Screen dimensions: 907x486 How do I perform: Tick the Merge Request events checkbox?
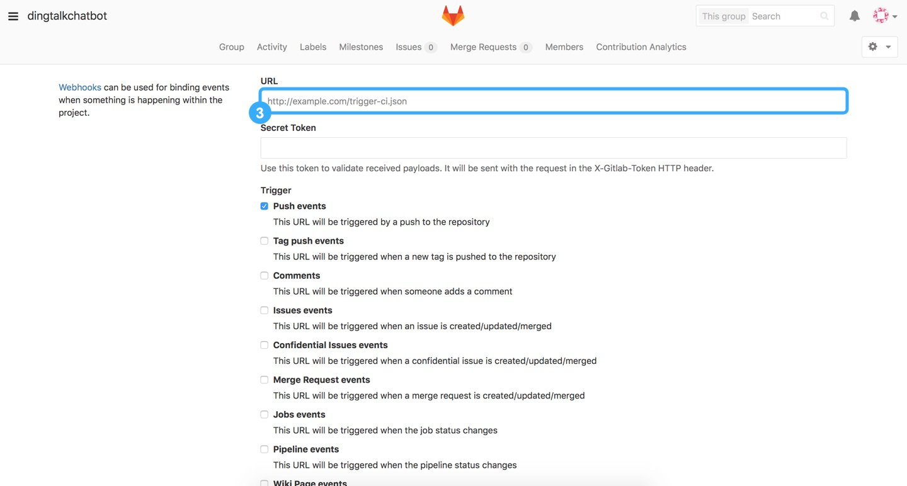pos(265,380)
